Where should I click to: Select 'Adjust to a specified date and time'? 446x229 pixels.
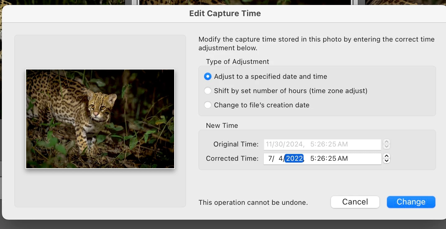(x=207, y=76)
